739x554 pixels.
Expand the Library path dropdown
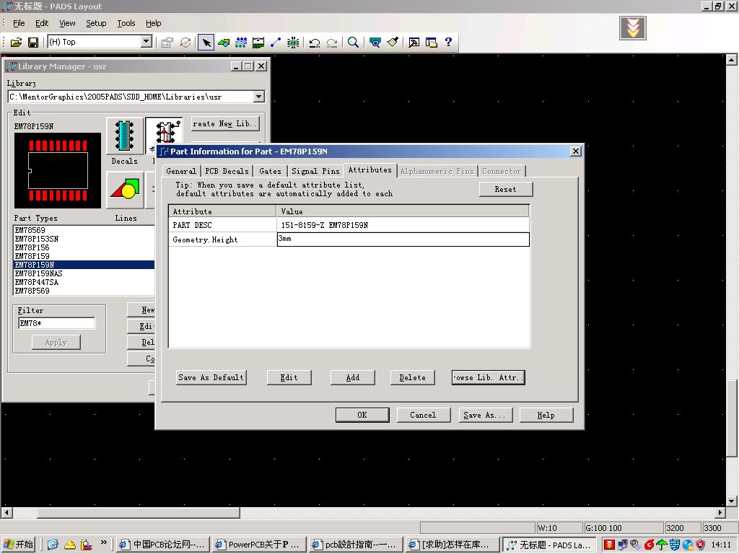(x=258, y=97)
